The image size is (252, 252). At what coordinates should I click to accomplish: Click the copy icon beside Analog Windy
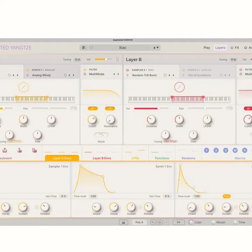tap(65, 75)
